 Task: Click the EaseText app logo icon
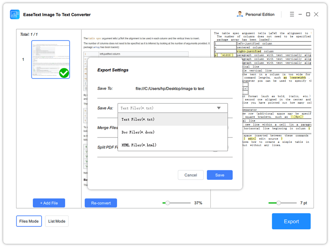click(x=15, y=14)
